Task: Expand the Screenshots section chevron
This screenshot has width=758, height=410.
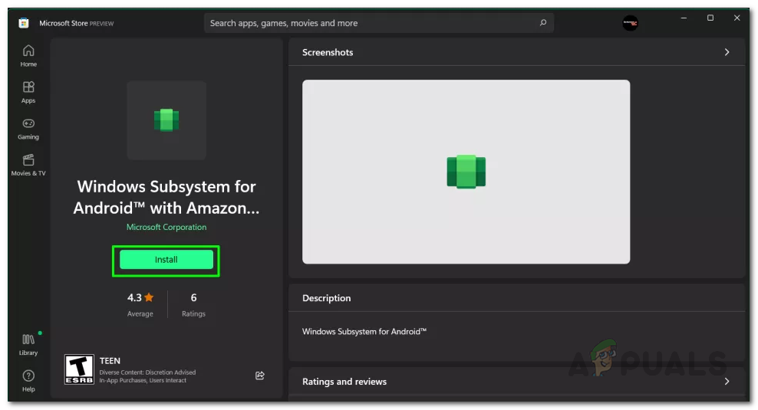Action: pyautogui.click(x=727, y=52)
